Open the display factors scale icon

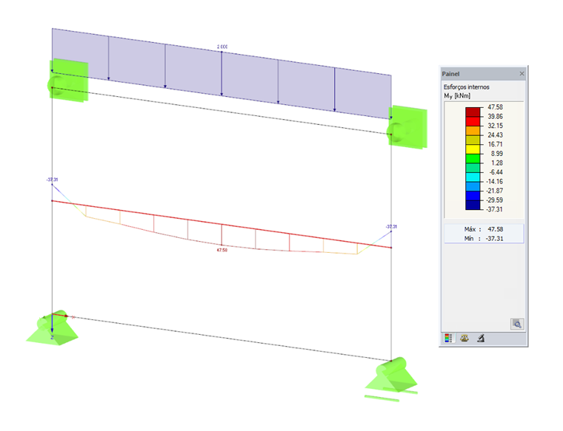click(x=464, y=338)
